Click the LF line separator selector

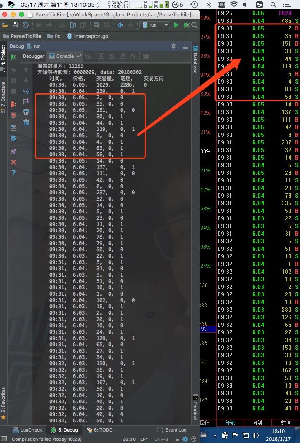coord(144,439)
